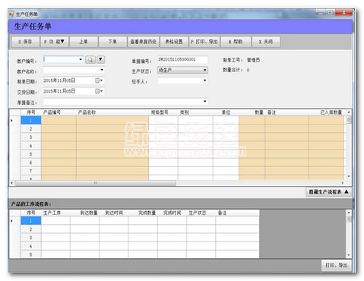Click the 关闭 toolbar button
The height and width of the screenshot is (281, 364).
tap(266, 42)
